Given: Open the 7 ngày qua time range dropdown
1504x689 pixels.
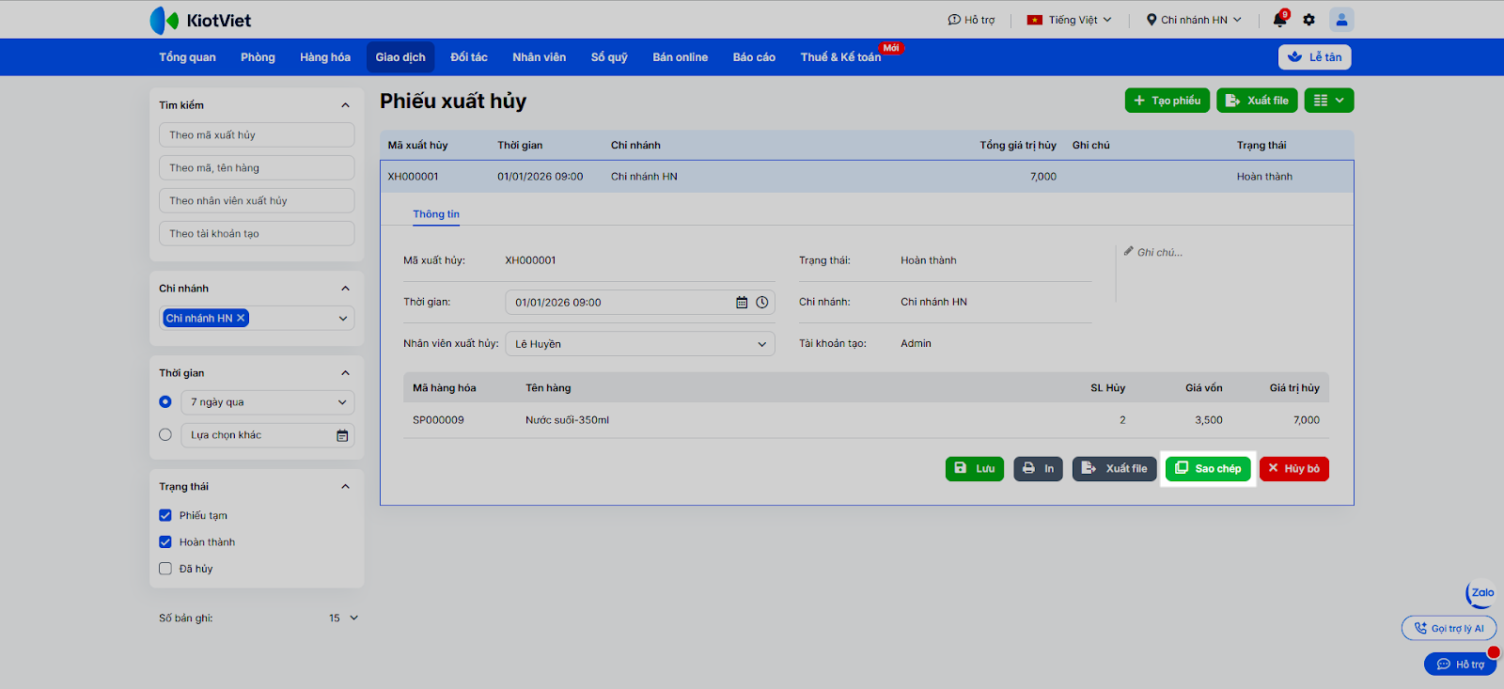Looking at the screenshot, I should coord(268,402).
